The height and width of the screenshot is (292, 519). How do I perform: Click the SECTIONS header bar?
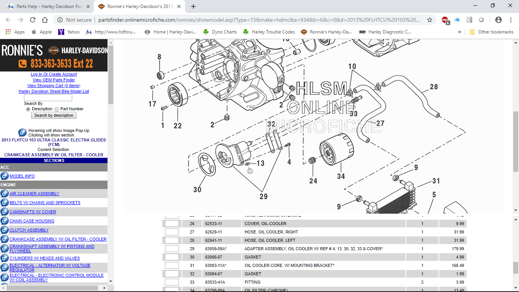pos(54,160)
